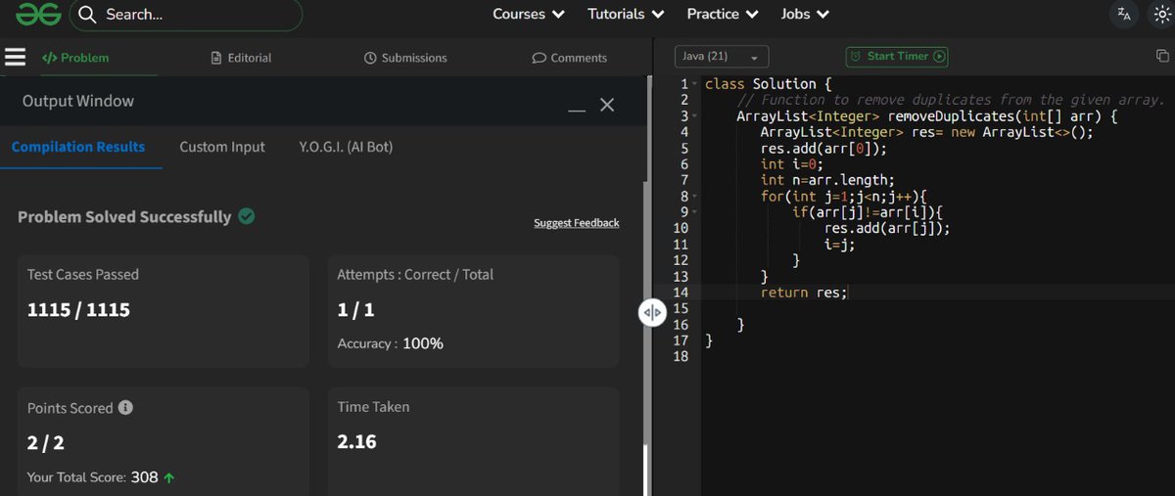The height and width of the screenshot is (496, 1175).
Task: Switch to the Comments tab
Action: pos(569,58)
